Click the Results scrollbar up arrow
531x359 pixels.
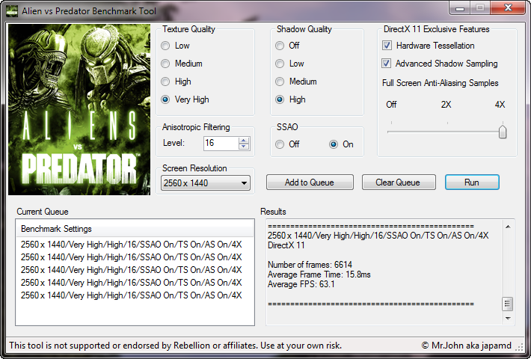click(x=508, y=227)
